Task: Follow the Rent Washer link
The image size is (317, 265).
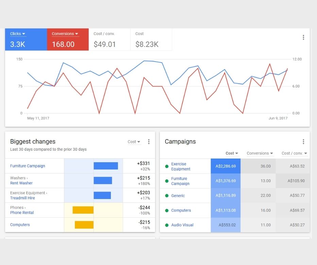Action: [x=22, y=183]
